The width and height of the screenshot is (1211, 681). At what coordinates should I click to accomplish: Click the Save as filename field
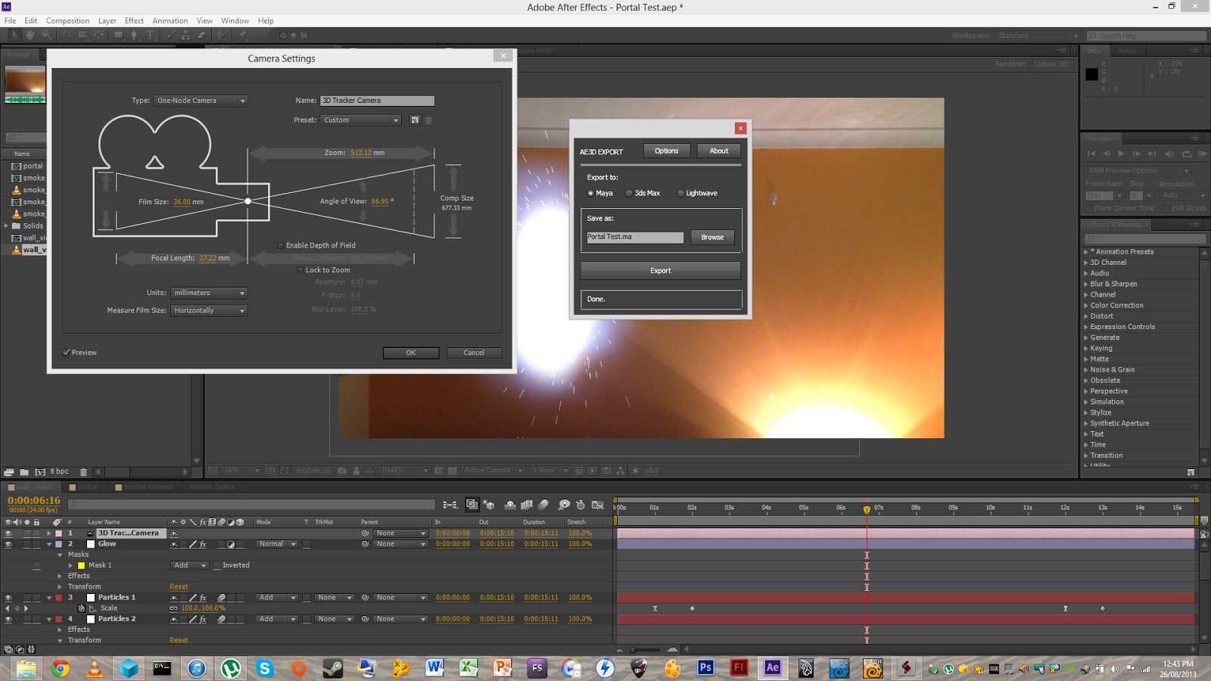tap(635, 237)
